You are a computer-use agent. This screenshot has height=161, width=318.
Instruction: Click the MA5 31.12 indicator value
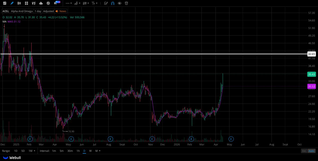point(14,21)
